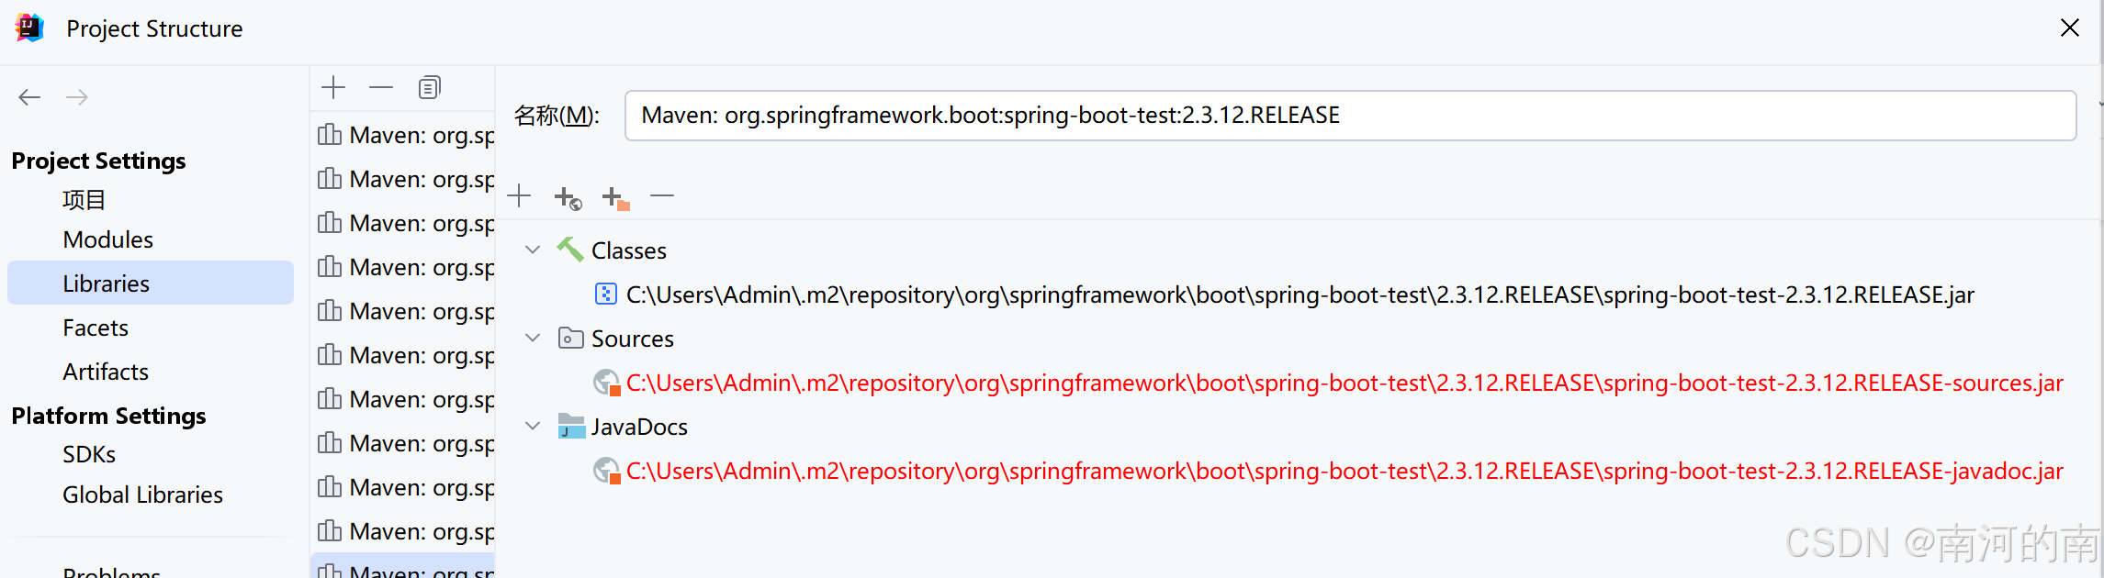The image size is (2104, 578).
Task: Add a new project library with plus icon
Action: click(333, 87)
